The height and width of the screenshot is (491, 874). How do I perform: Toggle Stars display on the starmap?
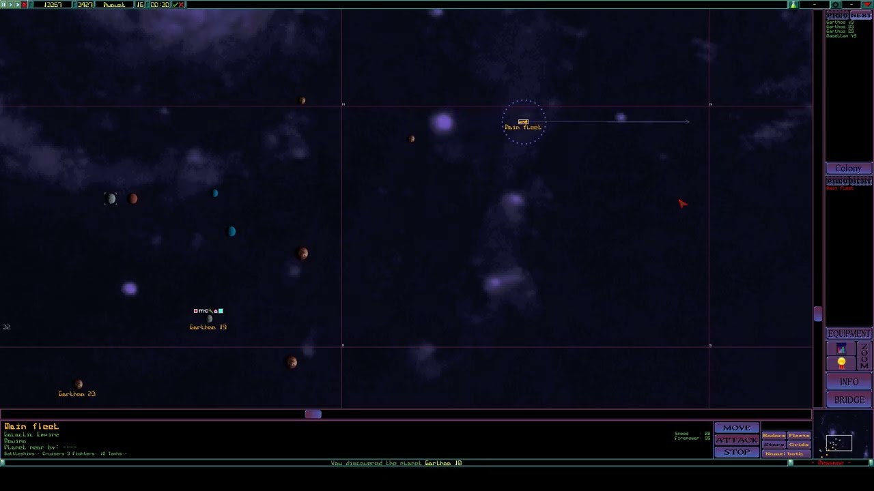pos(774,445)
